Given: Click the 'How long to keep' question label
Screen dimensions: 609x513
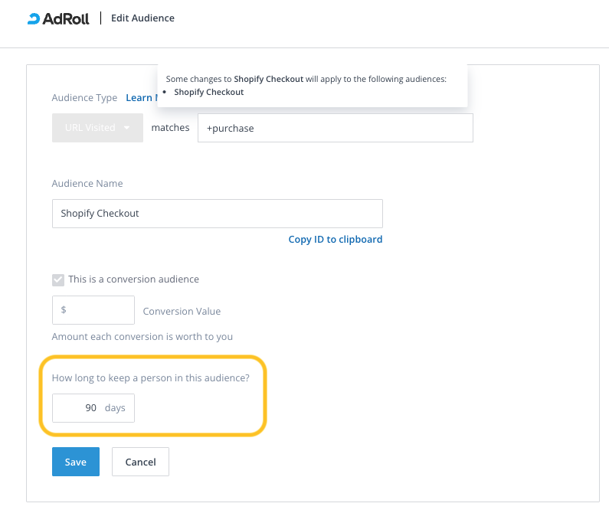Looking at the screenshot, I should [150, 377].
